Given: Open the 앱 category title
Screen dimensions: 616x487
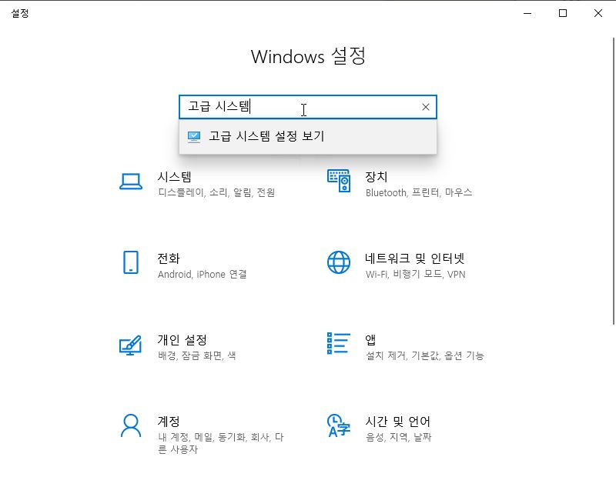Looking at the screenshot, I should point(370,339).
